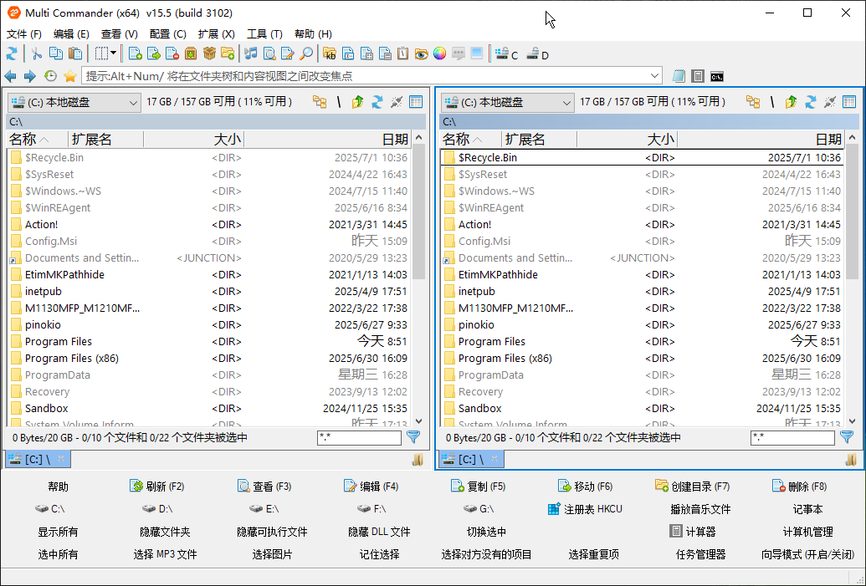The width and height of the screenshot is (866, 586).
Task: Click the file icon with green arrow
Action: tap(154, 54)
